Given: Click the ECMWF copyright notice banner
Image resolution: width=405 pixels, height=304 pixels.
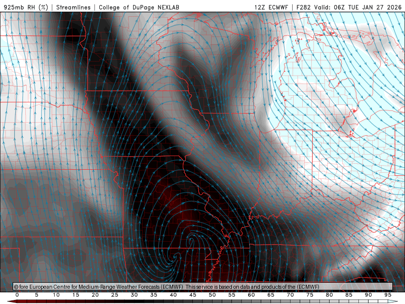Looking at the screenshot, I should (x=203, y=287).
